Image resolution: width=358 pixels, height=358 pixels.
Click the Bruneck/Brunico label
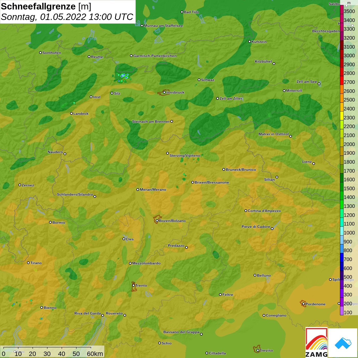tap(241, 170)
